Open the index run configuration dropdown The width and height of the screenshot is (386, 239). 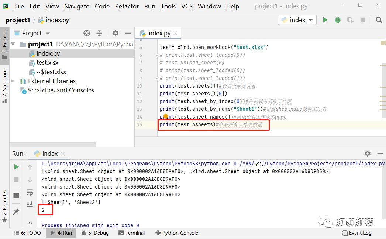click(x=297, y=20)
